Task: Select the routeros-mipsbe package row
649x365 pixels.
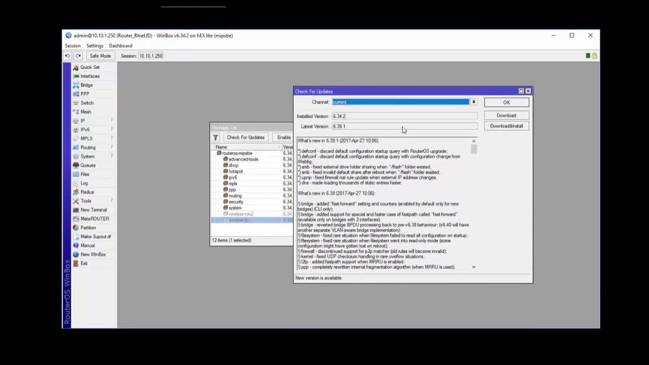Action: tap(251, 153)
